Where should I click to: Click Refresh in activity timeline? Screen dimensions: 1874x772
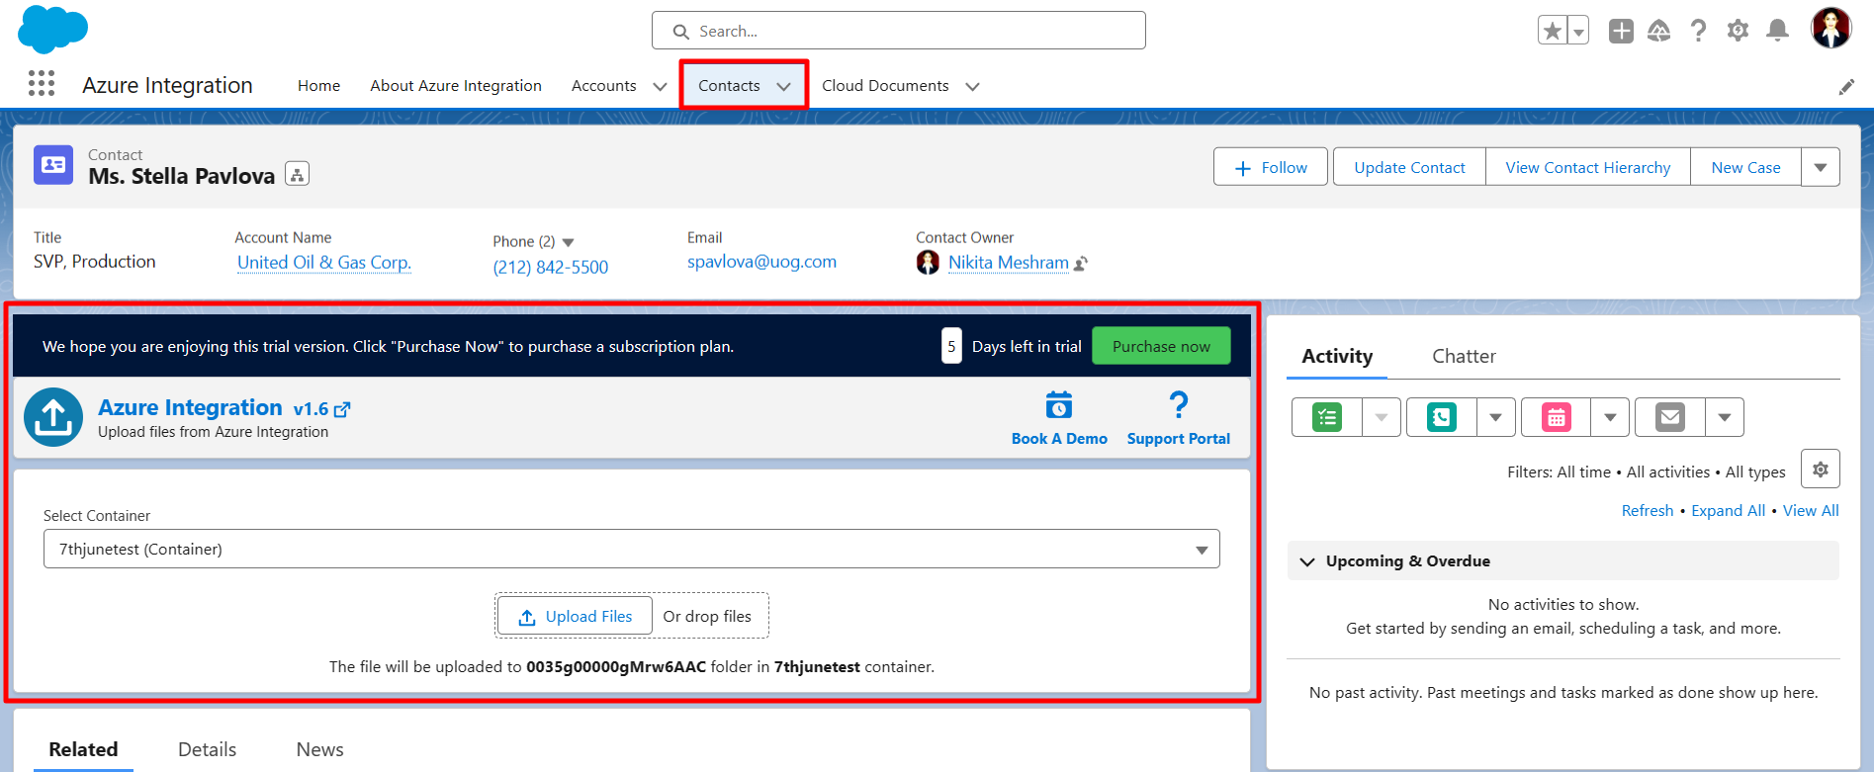1648,510
